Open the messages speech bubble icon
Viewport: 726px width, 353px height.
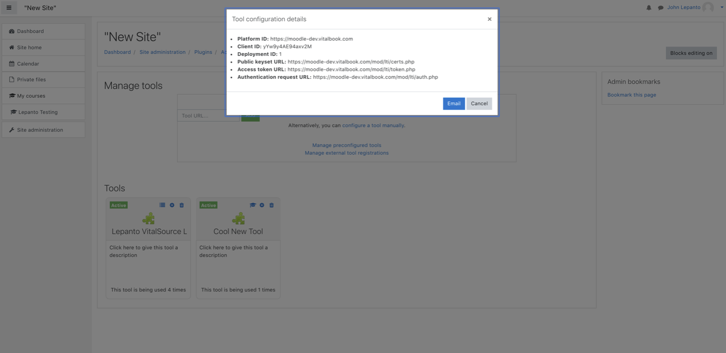(660, 8)
